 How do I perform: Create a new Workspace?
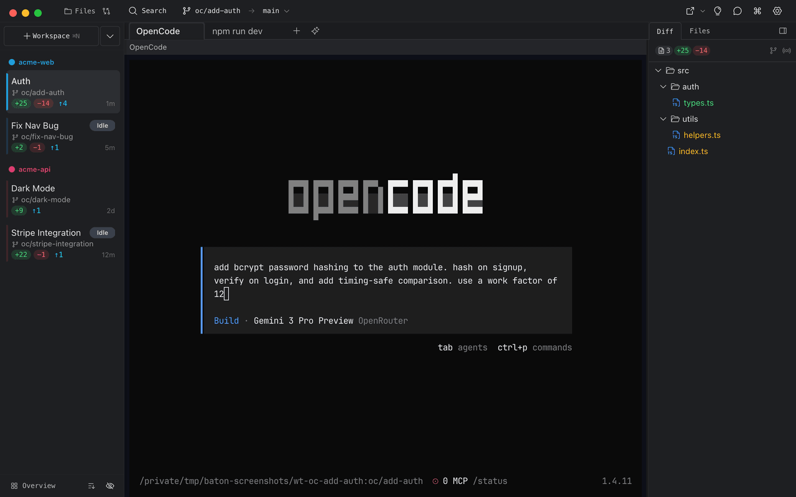(51, 36)
